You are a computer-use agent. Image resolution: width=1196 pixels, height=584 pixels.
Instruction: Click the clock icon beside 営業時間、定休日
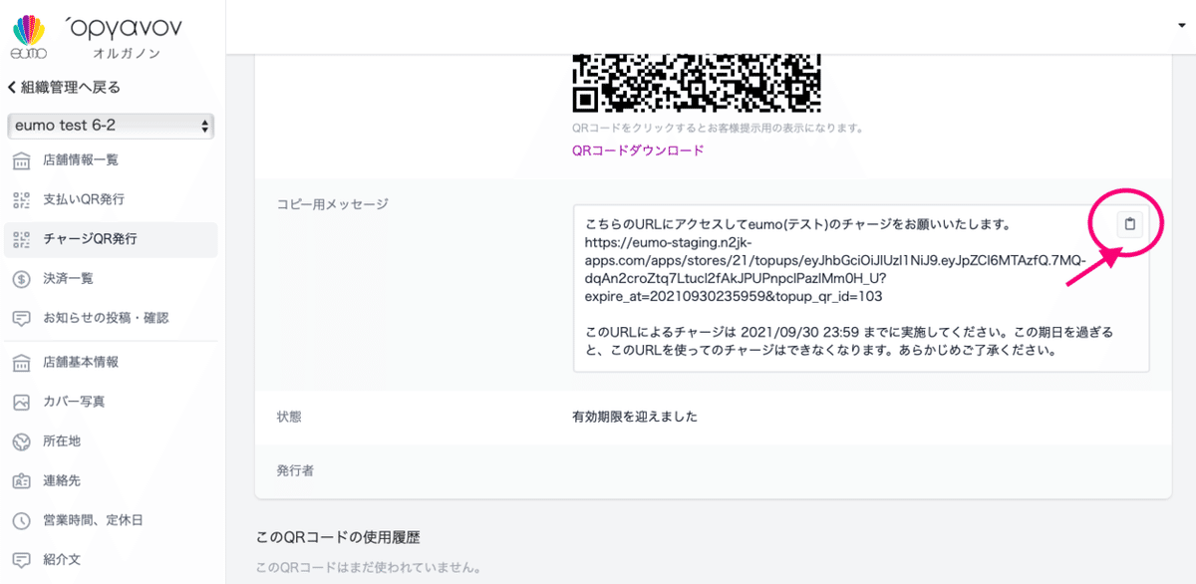point(21,520)
